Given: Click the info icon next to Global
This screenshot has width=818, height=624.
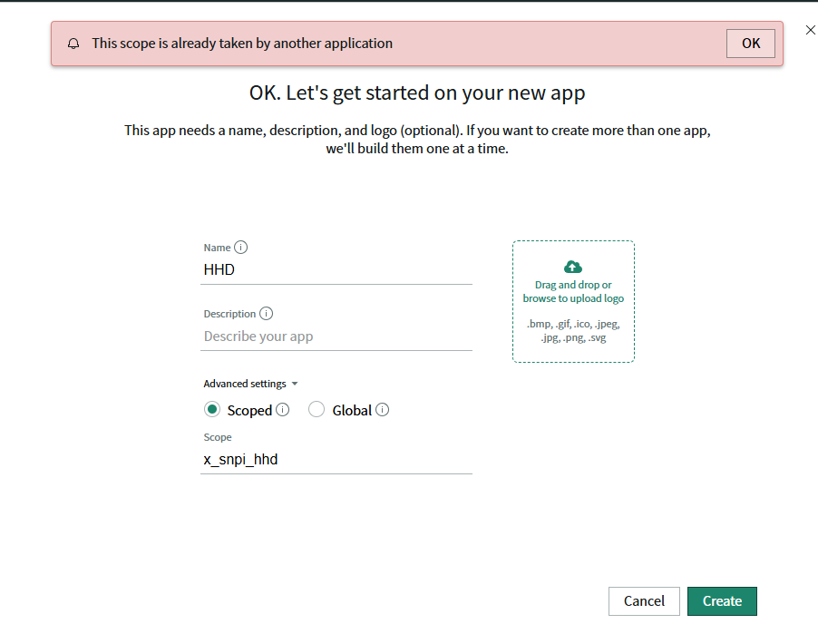Looking at the screenshot, I should pyautogui.click(x=383, y=410).
